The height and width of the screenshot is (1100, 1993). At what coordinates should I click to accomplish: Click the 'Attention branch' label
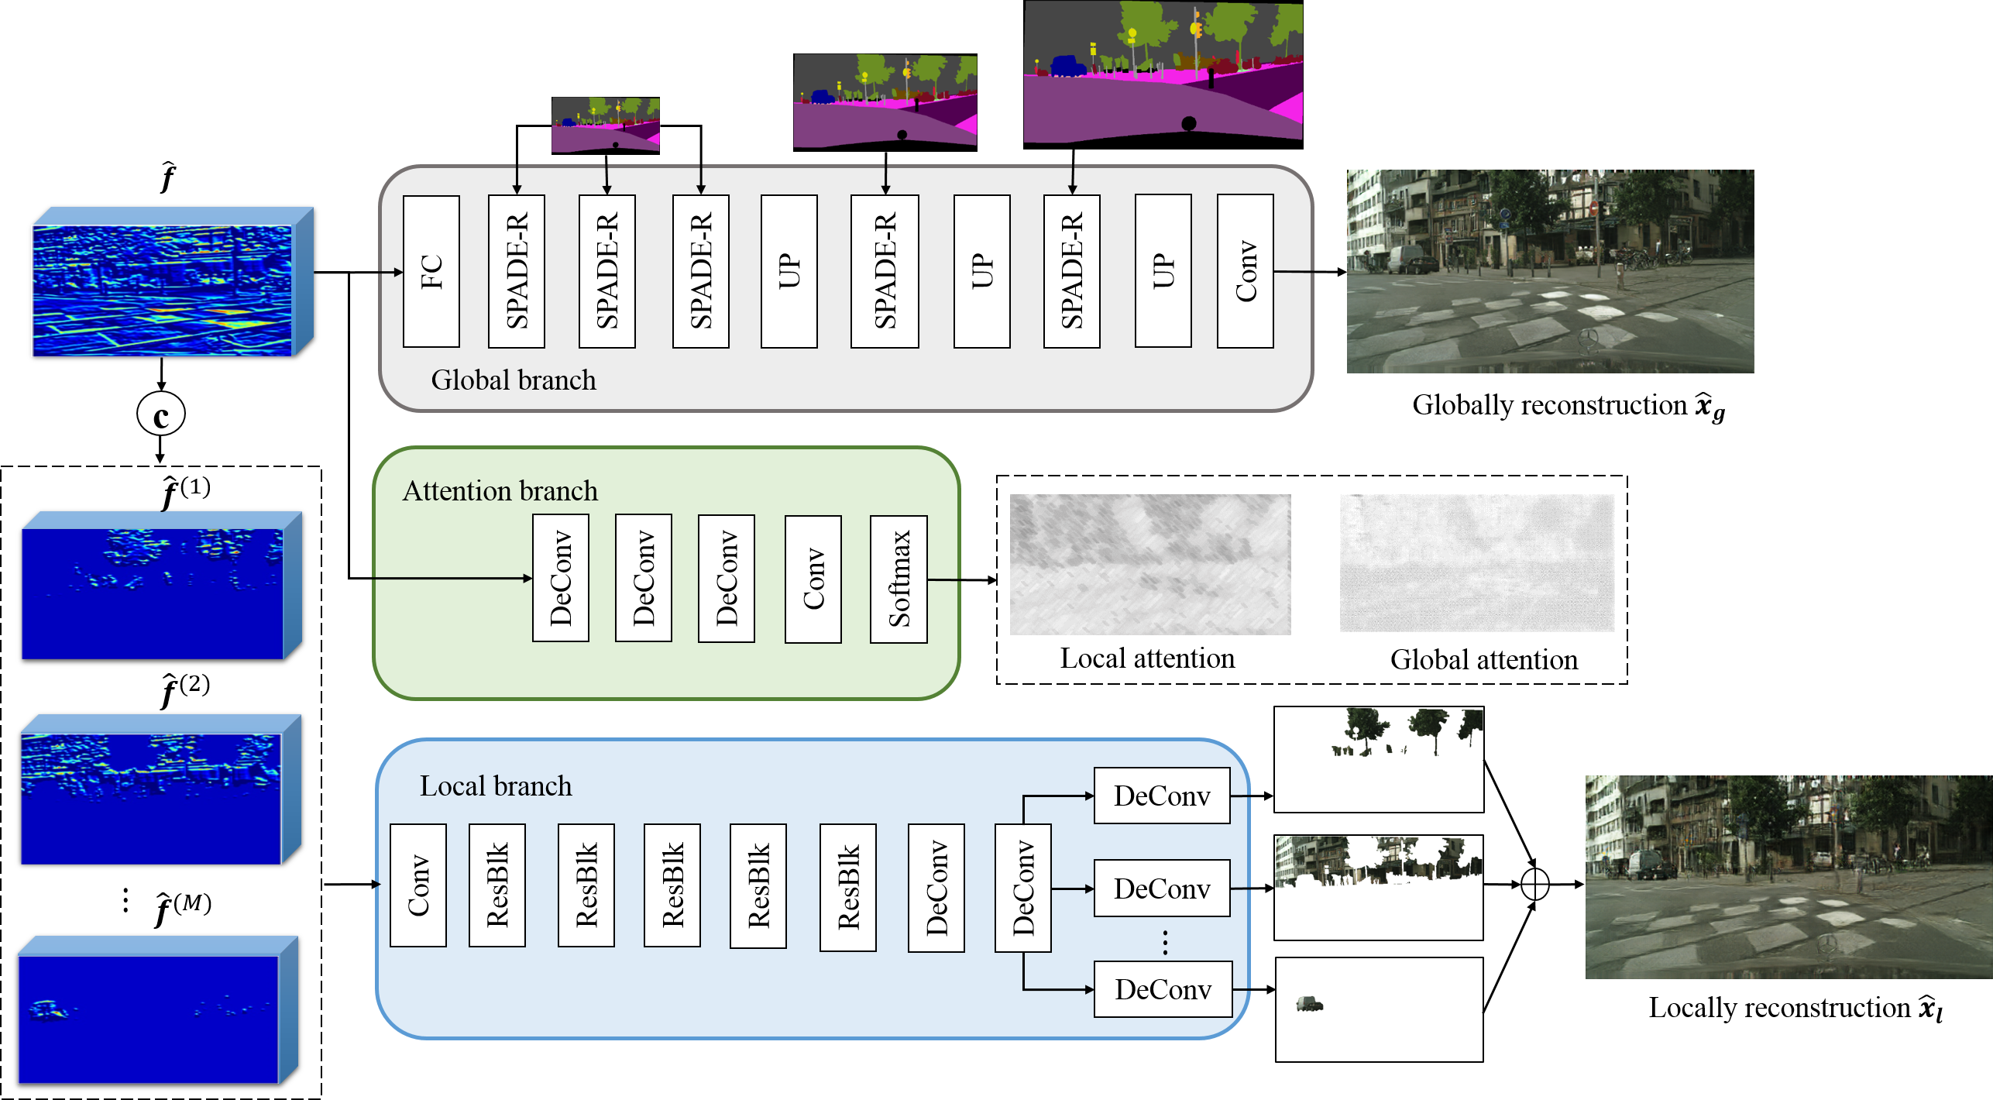[x=500, y=491]
